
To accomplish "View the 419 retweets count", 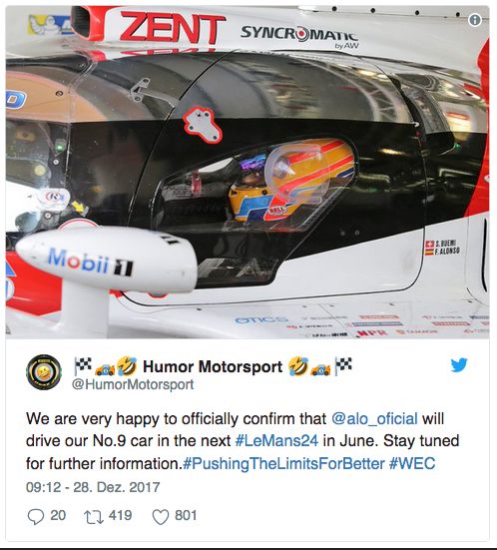I will (121, 515).
